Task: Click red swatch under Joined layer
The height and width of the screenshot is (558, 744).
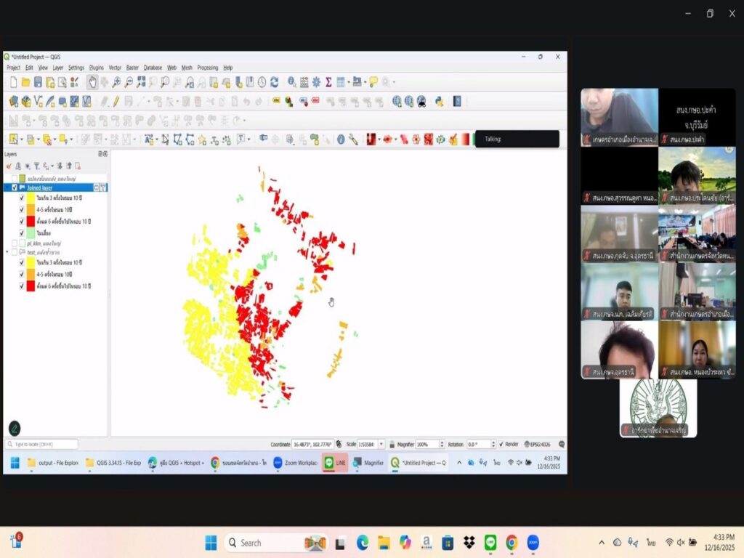Action: [31, 221]
